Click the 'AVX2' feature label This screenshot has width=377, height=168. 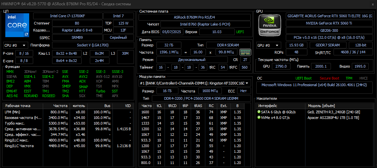coord(83,77)
